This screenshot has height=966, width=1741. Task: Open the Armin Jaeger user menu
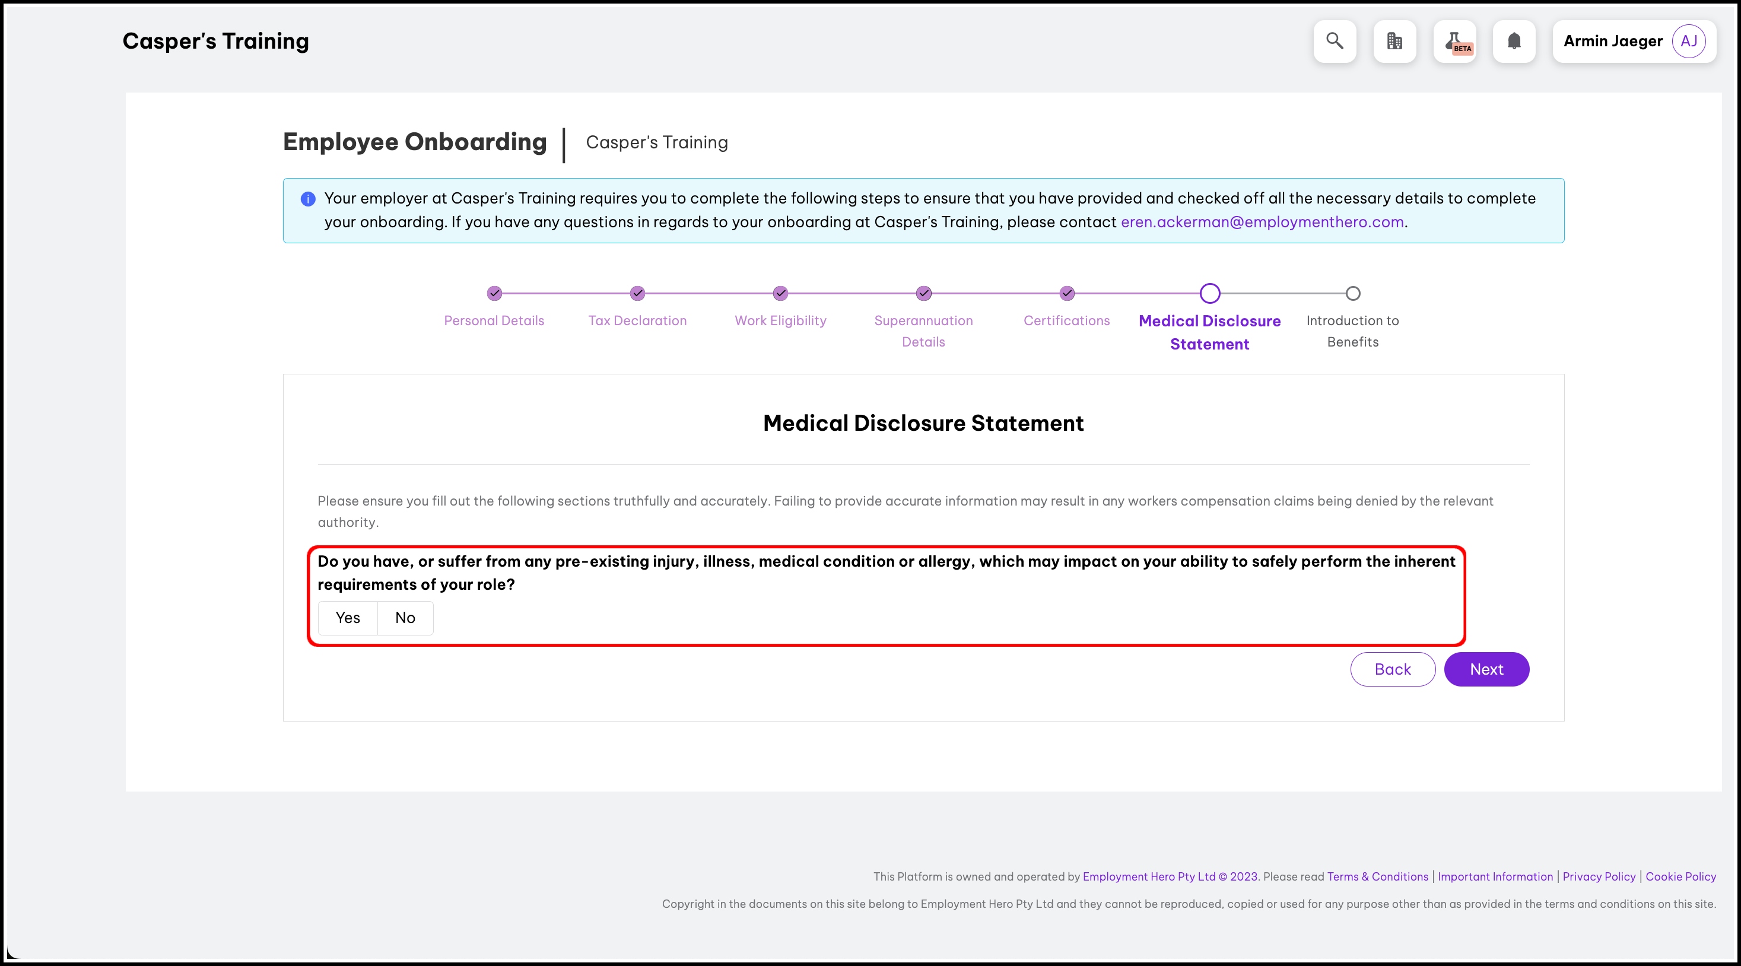1613,41
